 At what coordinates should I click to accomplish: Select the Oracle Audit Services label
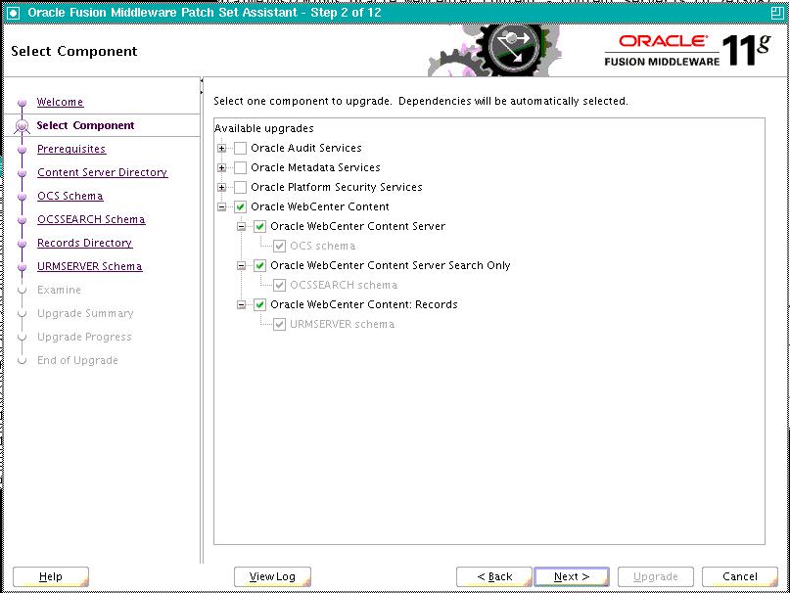pyautogui.click(x=306, y=148)
